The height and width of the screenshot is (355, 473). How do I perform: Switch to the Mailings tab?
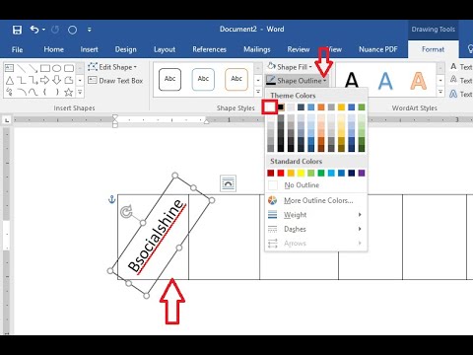coord(257,49)
